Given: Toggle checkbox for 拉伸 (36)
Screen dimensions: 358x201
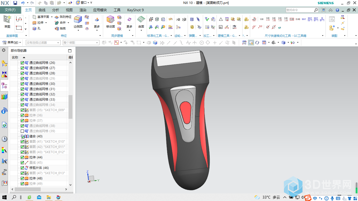Looking at the screenshot, I should click(22, 115).
